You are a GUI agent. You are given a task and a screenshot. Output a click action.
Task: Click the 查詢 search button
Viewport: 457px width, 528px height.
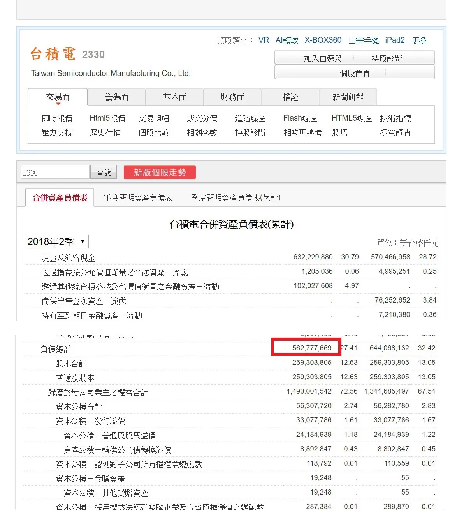point(104,172)
